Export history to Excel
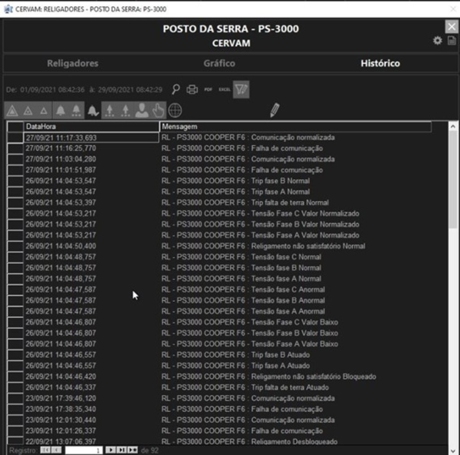This screenshot has height=455, width=460. 224,89
